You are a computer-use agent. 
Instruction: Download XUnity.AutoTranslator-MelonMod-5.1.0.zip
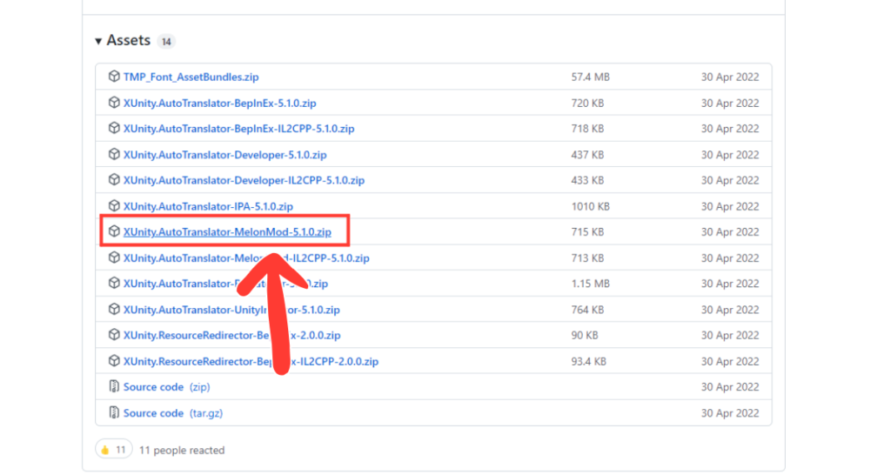point(227,231)
